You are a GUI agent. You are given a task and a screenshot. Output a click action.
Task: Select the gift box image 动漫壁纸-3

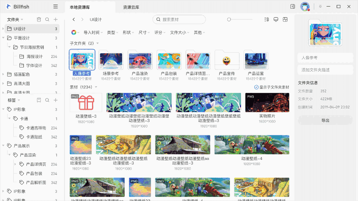point(86,103)
